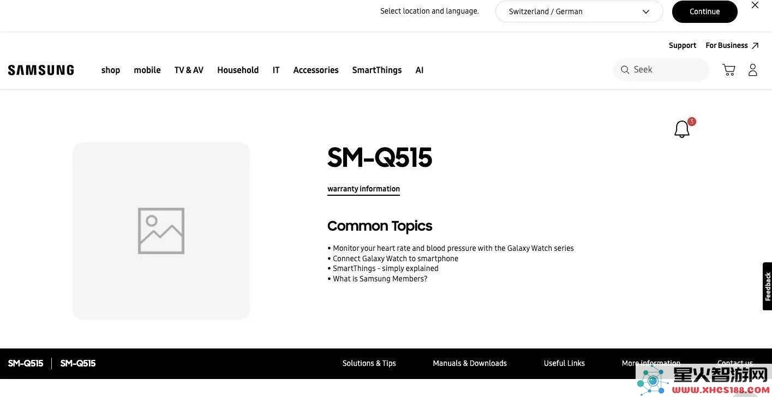
Task: Open the Support link
Action: [x=683, y=45]
